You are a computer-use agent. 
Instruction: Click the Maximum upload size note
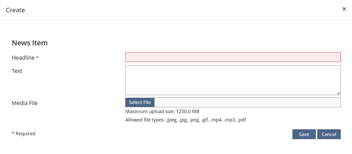coord(162,112)
